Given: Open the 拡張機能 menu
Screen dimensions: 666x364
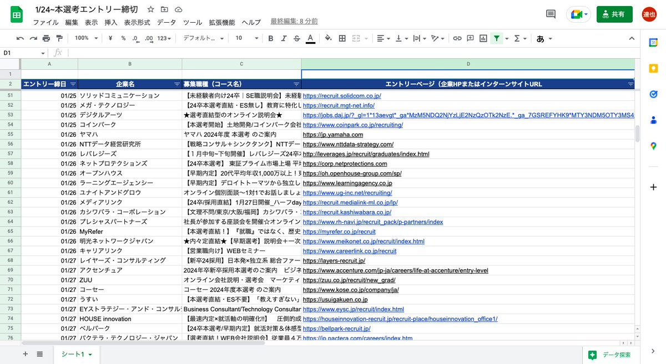Looking at the screenshot, I should pyautogui.click(x=221, y=22).
